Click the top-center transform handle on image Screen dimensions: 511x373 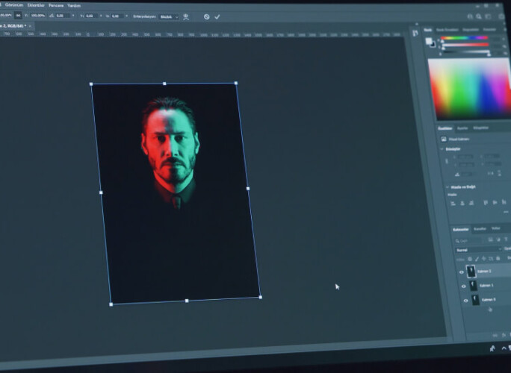pos(164,84)
